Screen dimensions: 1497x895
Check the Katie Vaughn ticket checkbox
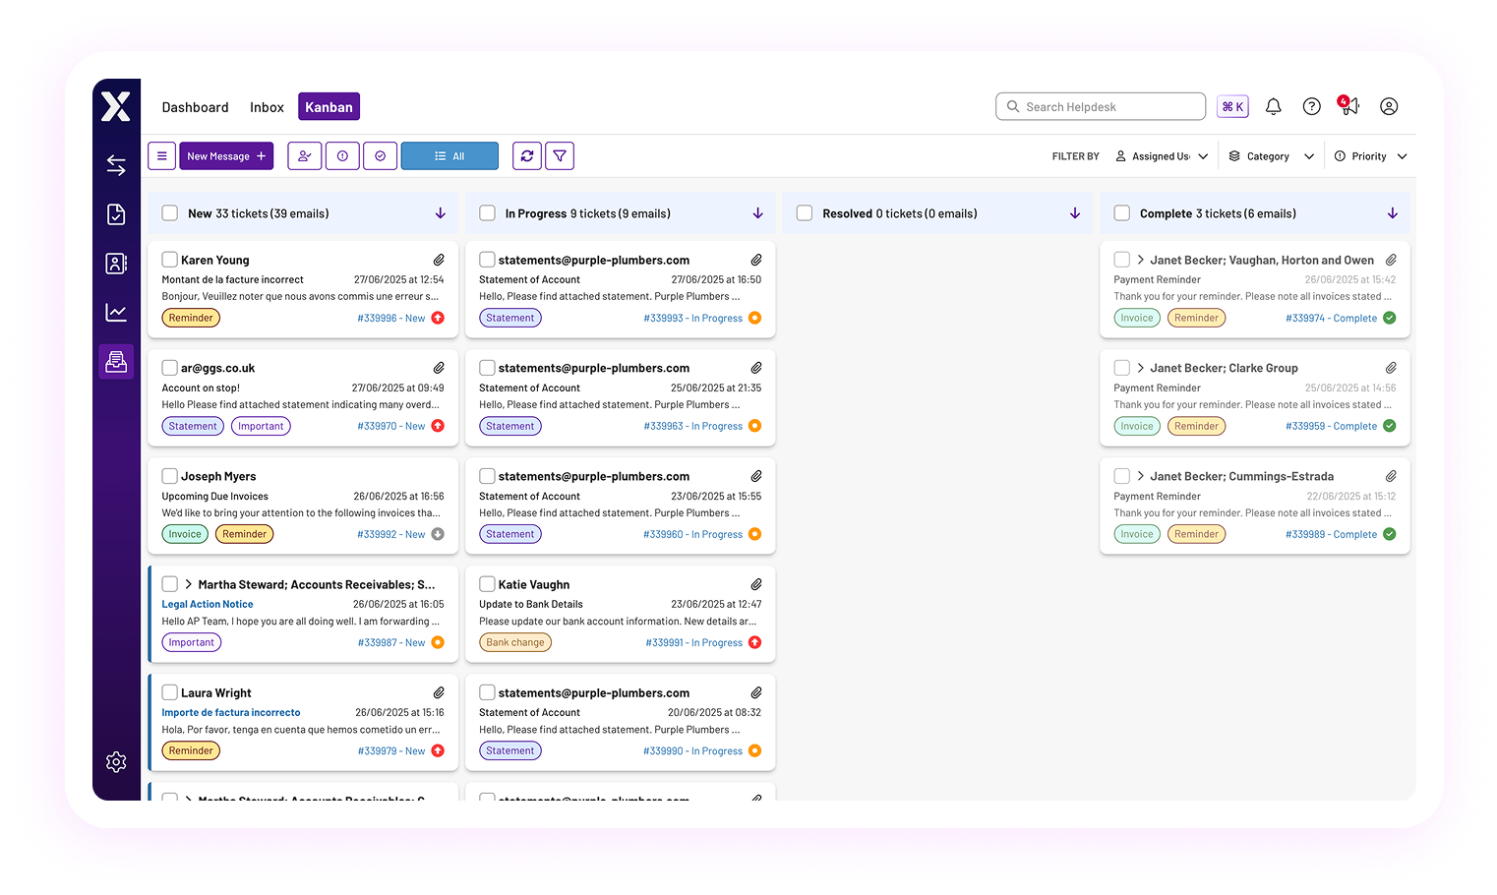click(487, 583)
